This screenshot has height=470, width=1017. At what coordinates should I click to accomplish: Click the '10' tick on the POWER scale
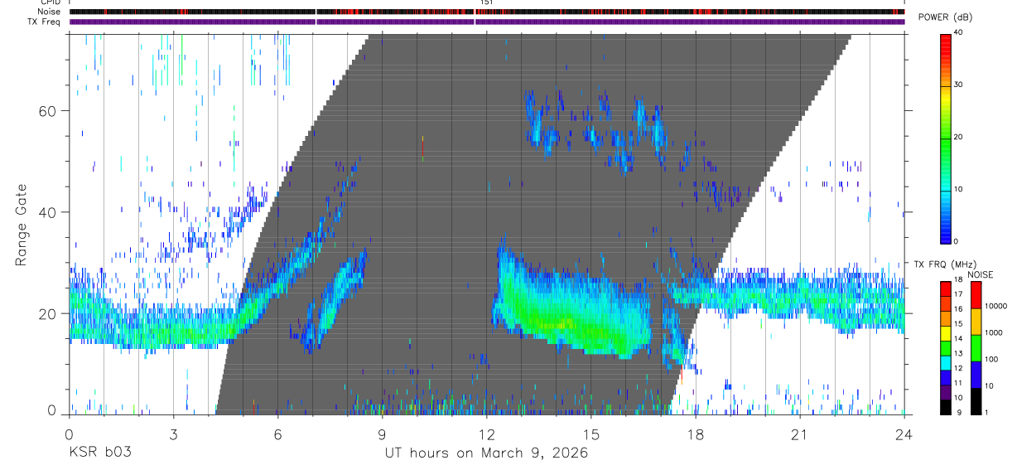point(959,189)
